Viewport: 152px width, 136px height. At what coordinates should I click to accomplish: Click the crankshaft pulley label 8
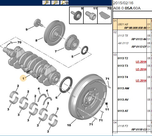(36, 40)
